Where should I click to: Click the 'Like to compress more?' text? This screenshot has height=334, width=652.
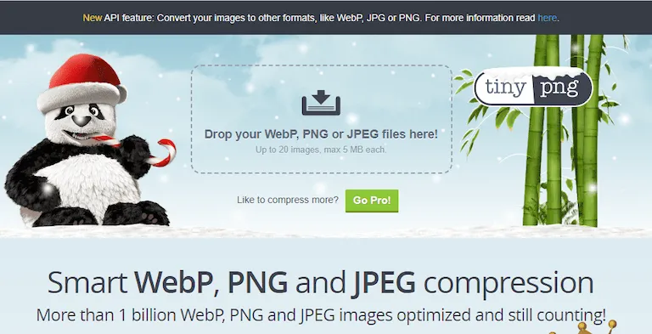click(288, 200)
